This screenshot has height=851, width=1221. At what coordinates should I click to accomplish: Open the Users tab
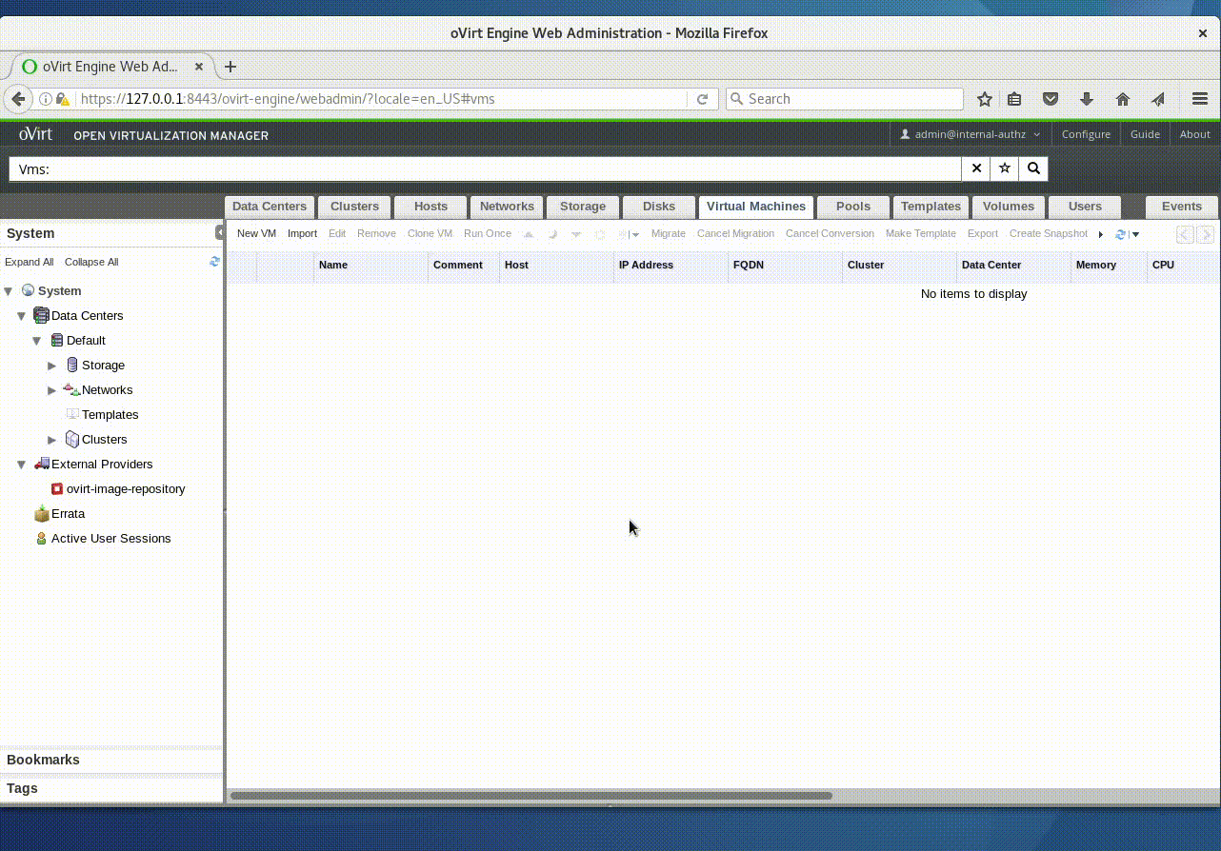(x=1085, y=207)
